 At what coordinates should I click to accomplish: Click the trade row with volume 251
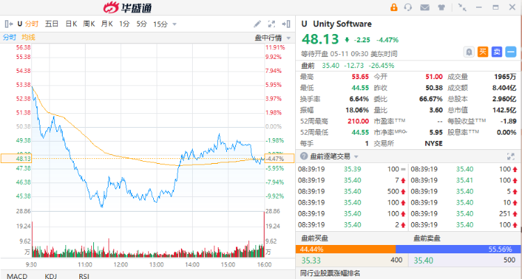click(464, 214)
